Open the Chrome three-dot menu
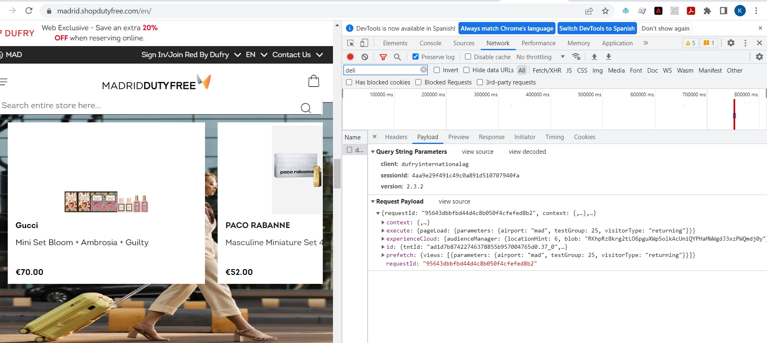Viewport: 767px width, 343px height. (756, 11)
